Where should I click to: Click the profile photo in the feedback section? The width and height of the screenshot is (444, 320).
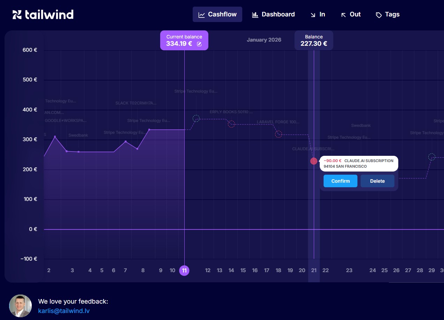pyautogui.click(x=20, y=306)
